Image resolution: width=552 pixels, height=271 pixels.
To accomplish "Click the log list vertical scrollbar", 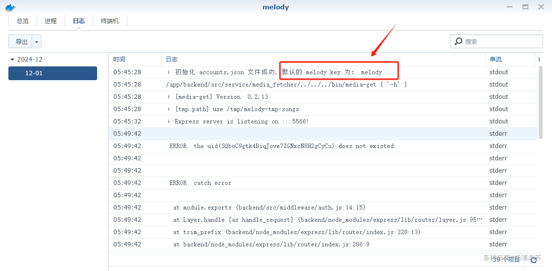I will [540, 102].
